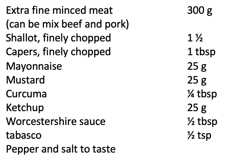The width and height of the screenshot is (227, 162).
Task: Click the '300 g' quantity
Action: 200,11
